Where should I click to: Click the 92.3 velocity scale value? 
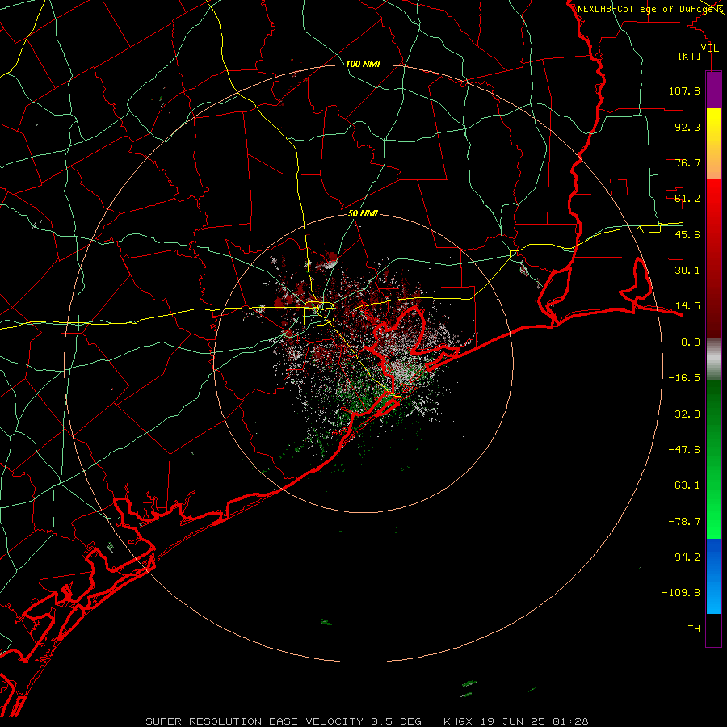tap(687, 127)
